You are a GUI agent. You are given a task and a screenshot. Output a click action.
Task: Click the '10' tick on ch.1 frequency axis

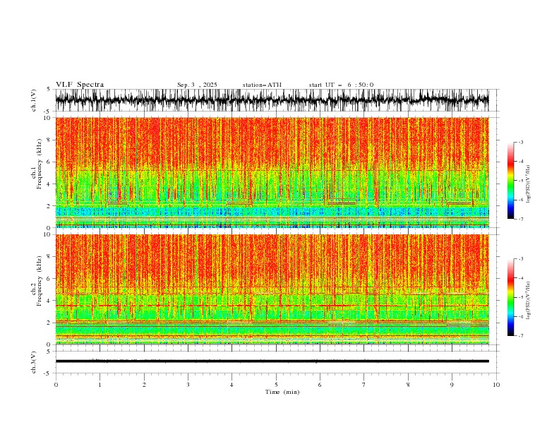49,118
